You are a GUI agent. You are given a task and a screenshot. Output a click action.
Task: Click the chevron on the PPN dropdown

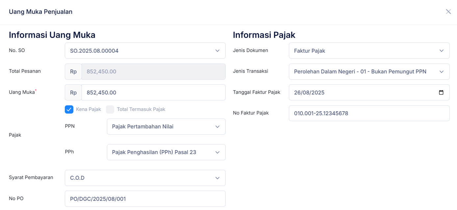tap(217, 127)
